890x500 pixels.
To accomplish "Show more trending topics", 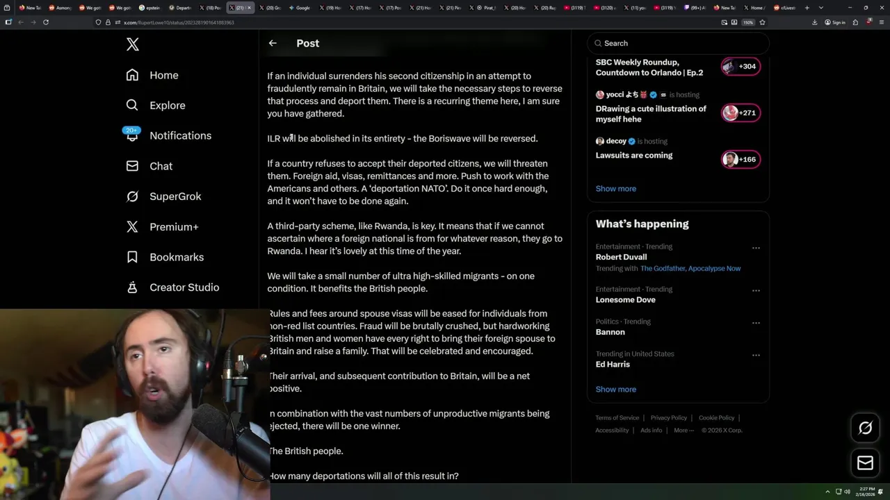I will tap(615, 389).
